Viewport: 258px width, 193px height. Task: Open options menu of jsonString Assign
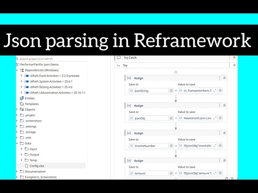[x=219, y=78]
